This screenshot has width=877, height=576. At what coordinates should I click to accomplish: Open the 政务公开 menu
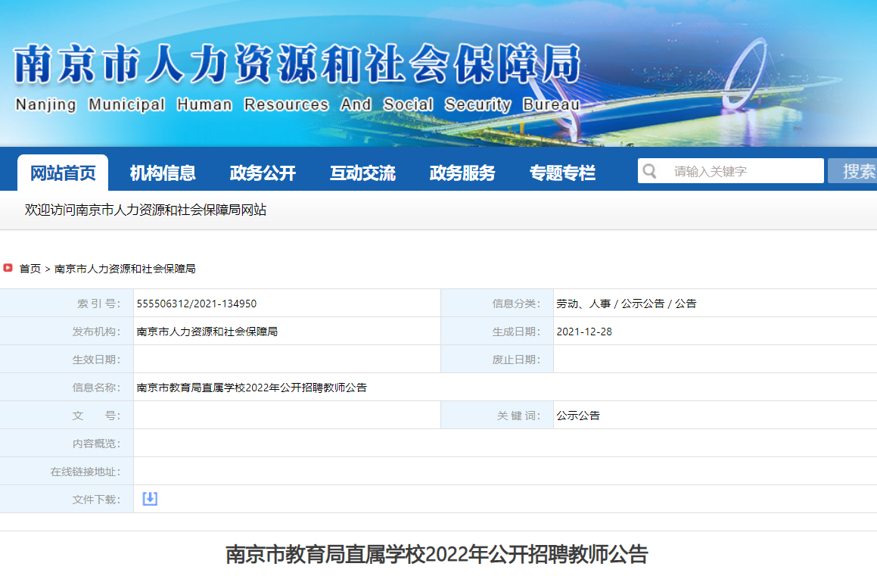click(263, 173)
